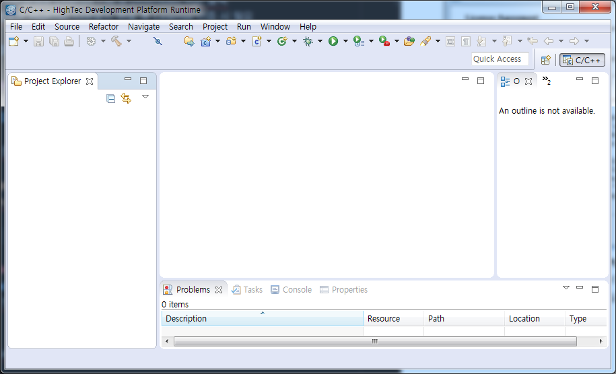
Task: Switch to the Console tab
Action: click(292, 290)
